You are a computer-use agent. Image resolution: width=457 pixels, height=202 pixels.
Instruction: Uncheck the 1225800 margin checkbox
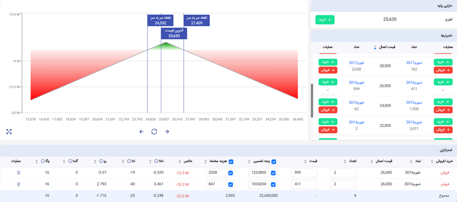pyautogui.click(x=273, y=173)
